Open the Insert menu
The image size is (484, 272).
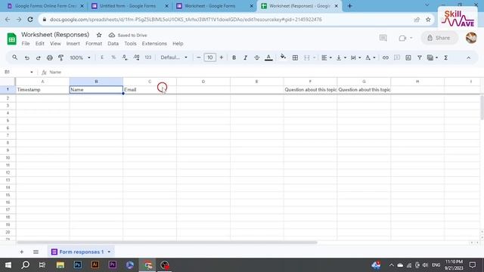pyautogui.click(x=73, y=44)
